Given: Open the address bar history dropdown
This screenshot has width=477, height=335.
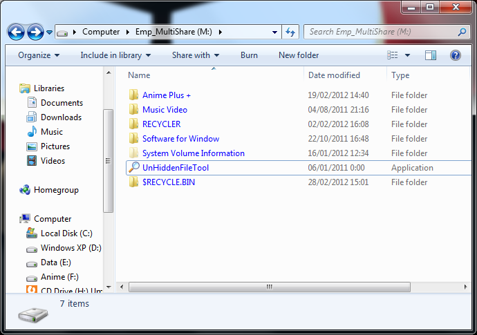Looking at the screenshot, I should (x=274, y=32).
